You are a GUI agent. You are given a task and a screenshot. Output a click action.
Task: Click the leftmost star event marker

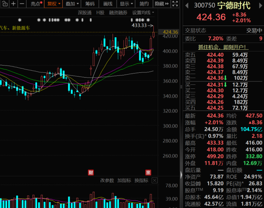click(x=20, y=20)
